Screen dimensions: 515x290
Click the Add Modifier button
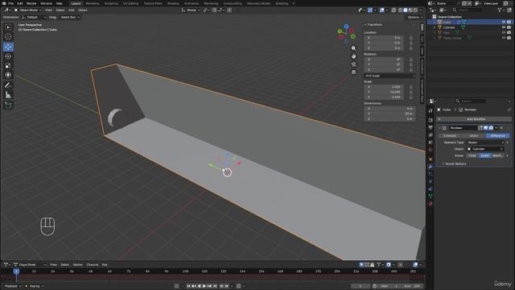[x=474, y=119]
